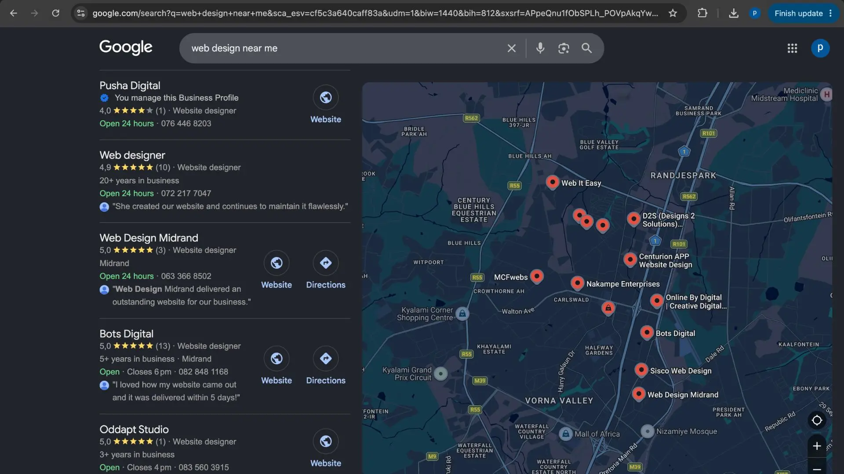Open the browser downloads icon
844x474 pixels.
pos(733,13)
